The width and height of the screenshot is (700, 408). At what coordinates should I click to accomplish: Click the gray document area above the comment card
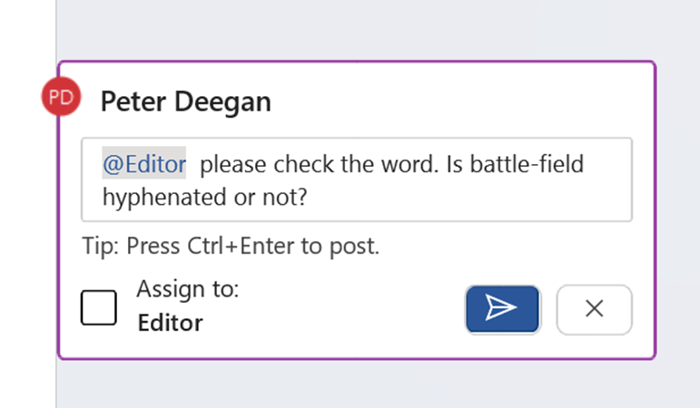(363, 32)
